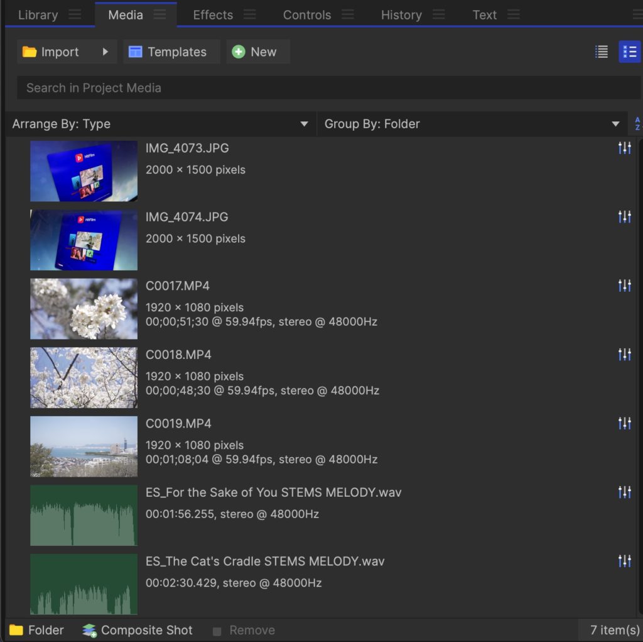Switch to compact list view

click(x=602, y=52)
